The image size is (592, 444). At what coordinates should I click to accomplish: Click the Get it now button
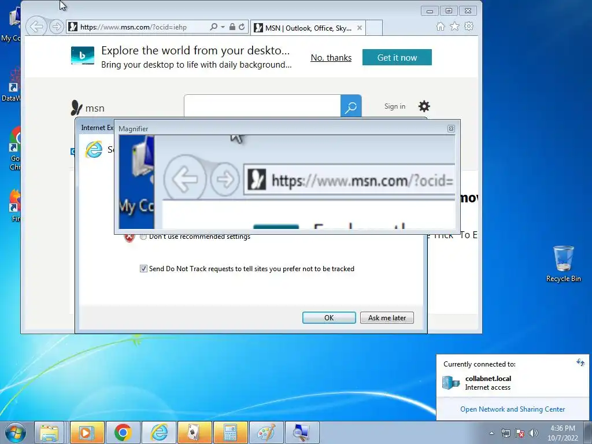[x=397, y=57]
